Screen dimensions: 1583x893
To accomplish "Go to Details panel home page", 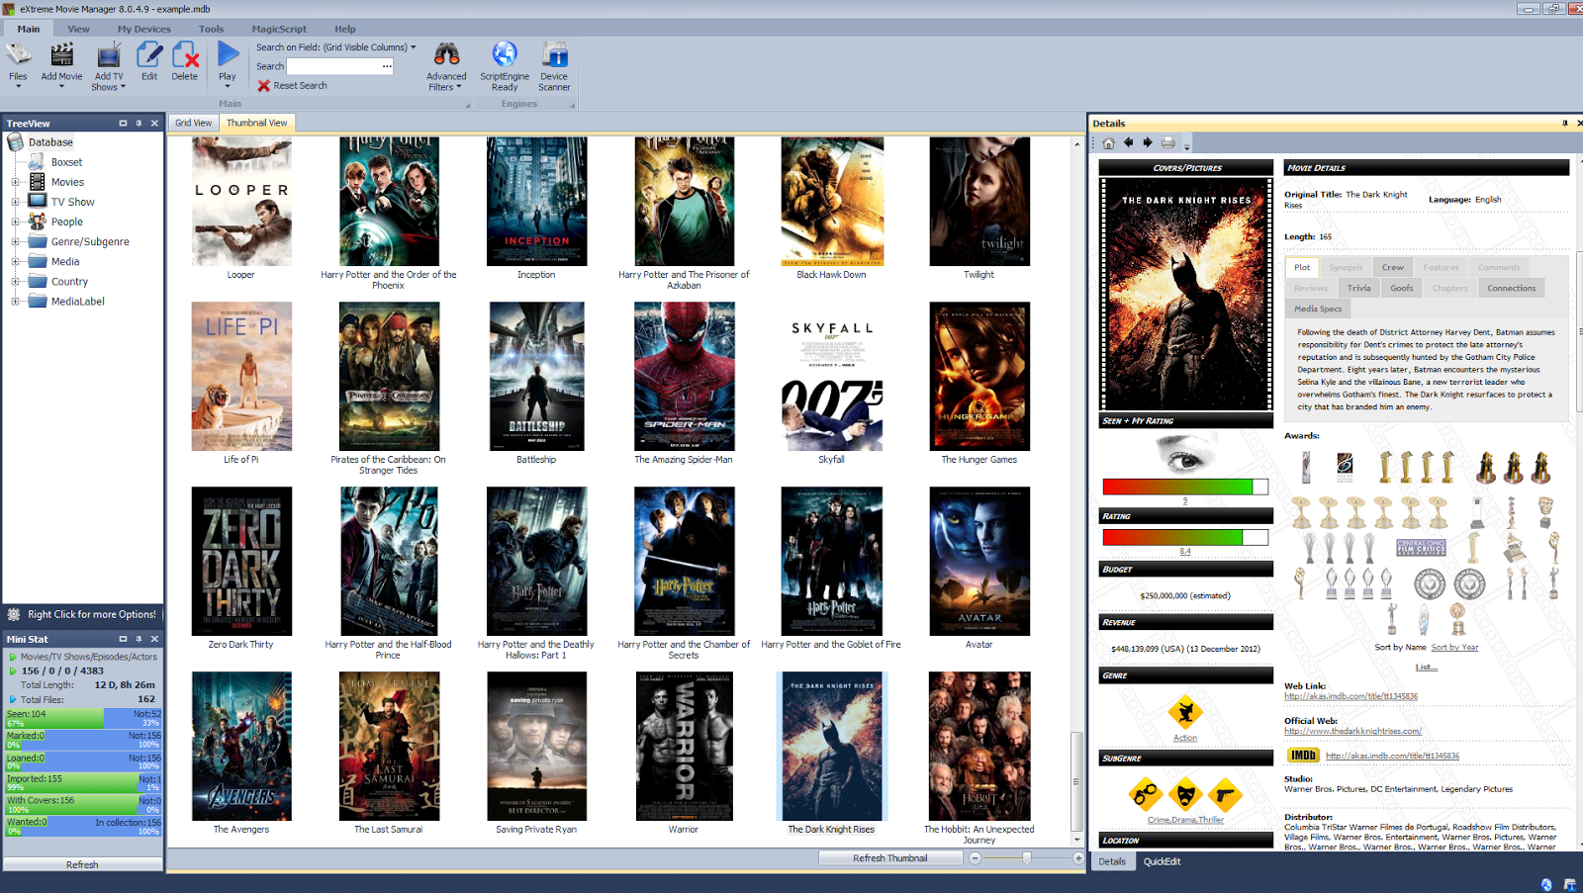I will point(1108,142).
